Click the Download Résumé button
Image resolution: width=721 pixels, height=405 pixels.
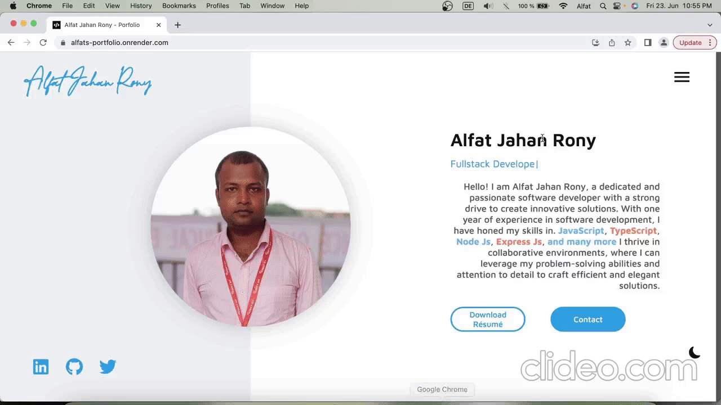(488, 319)
